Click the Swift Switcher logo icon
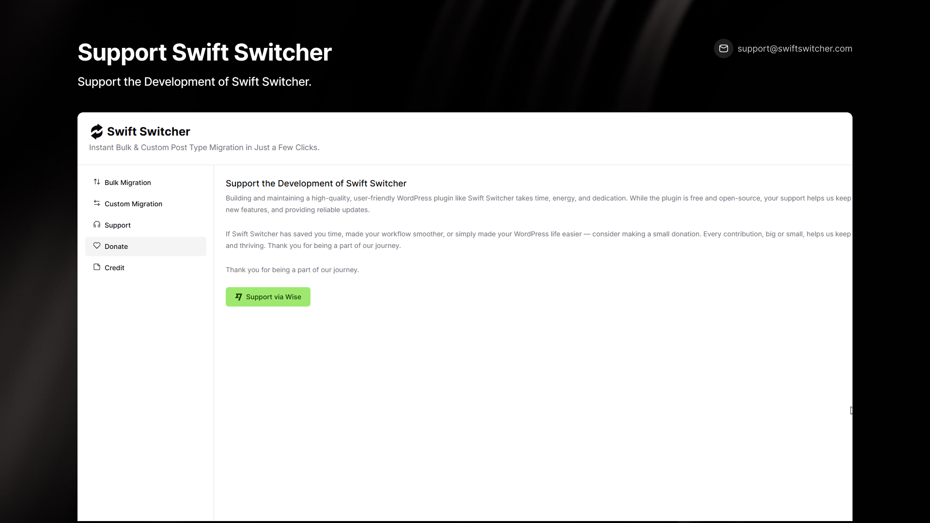The height and width of the screenshot is (523, 930). tap(97, 131)
